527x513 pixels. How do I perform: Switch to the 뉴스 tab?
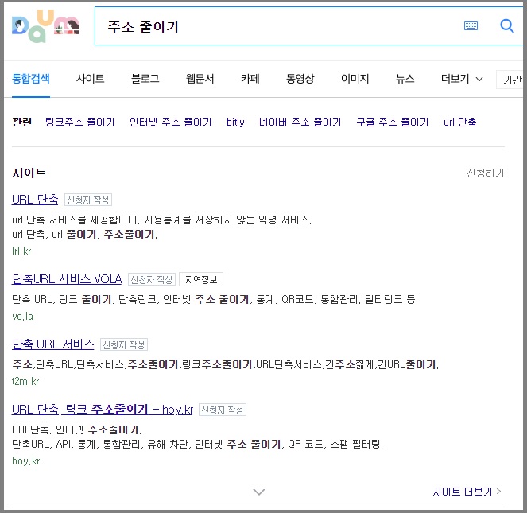[x=405, y=79]
